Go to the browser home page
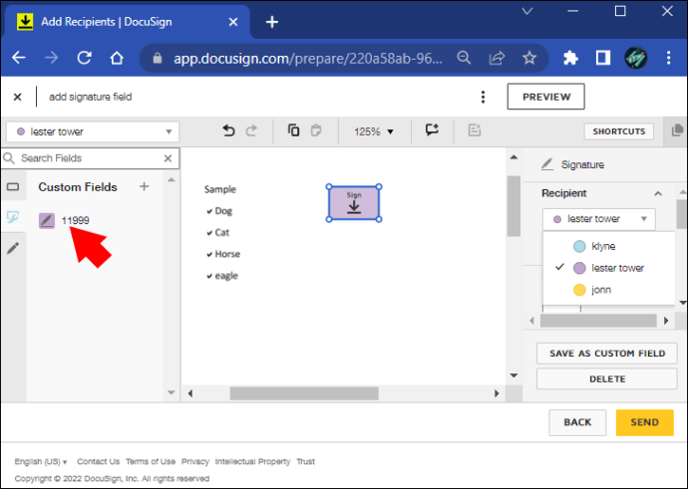The height and width of the screenshot is (489, 688). pyautogui.click(x=117, y=58)
